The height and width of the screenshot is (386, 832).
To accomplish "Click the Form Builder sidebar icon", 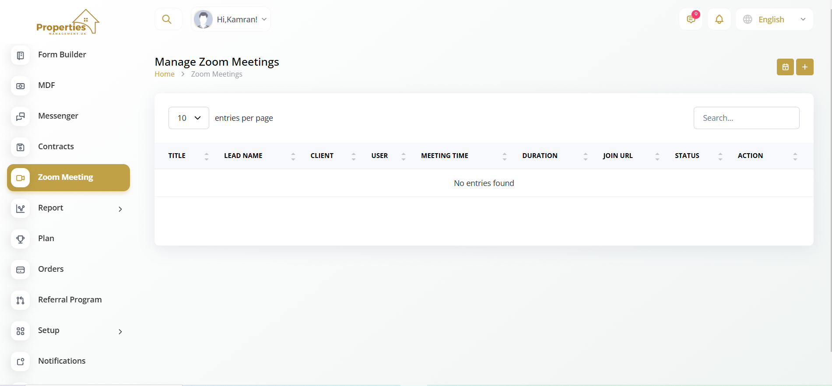I will pyautogui.click(x=21, y=56).
